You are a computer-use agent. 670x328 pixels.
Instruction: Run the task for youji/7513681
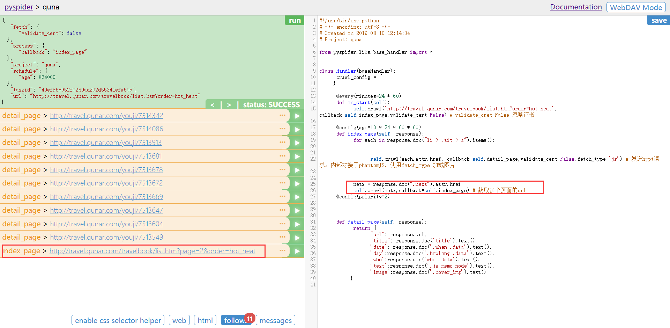[297, 156]
